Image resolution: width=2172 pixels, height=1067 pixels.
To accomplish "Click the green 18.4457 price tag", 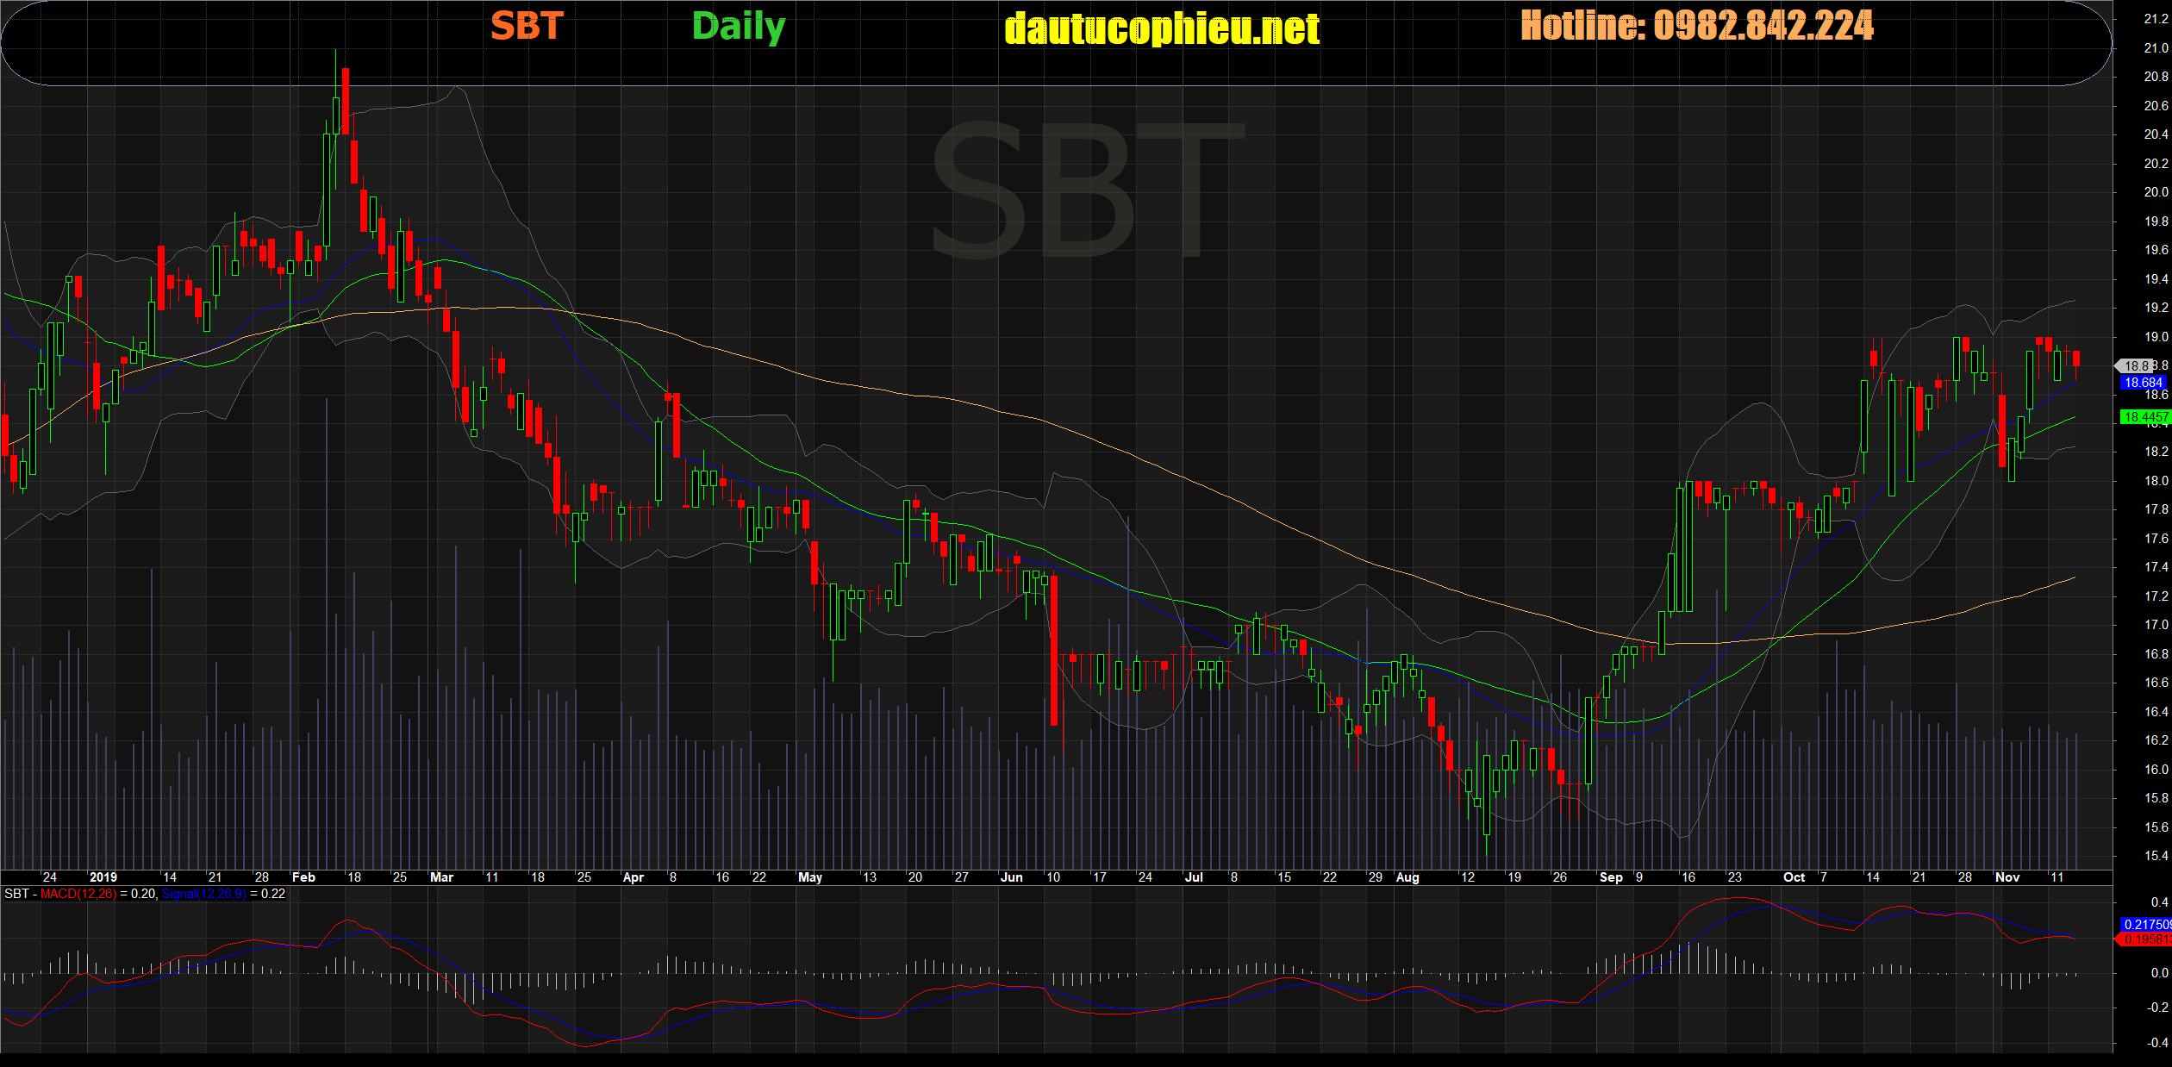I will pos(2144,417).
